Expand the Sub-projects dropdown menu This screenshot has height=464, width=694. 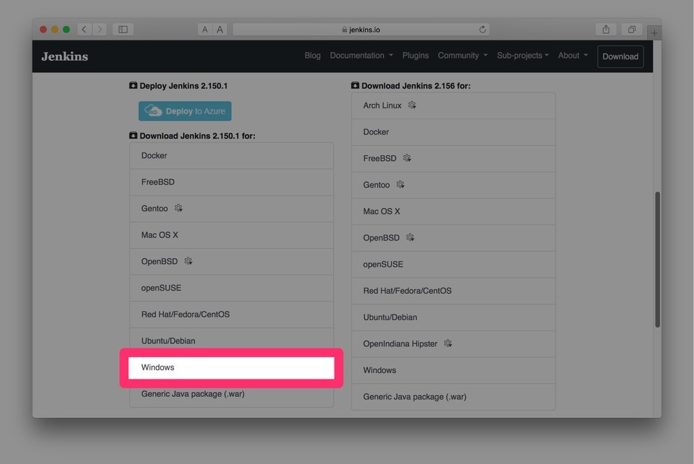click(x=523, y=56)
